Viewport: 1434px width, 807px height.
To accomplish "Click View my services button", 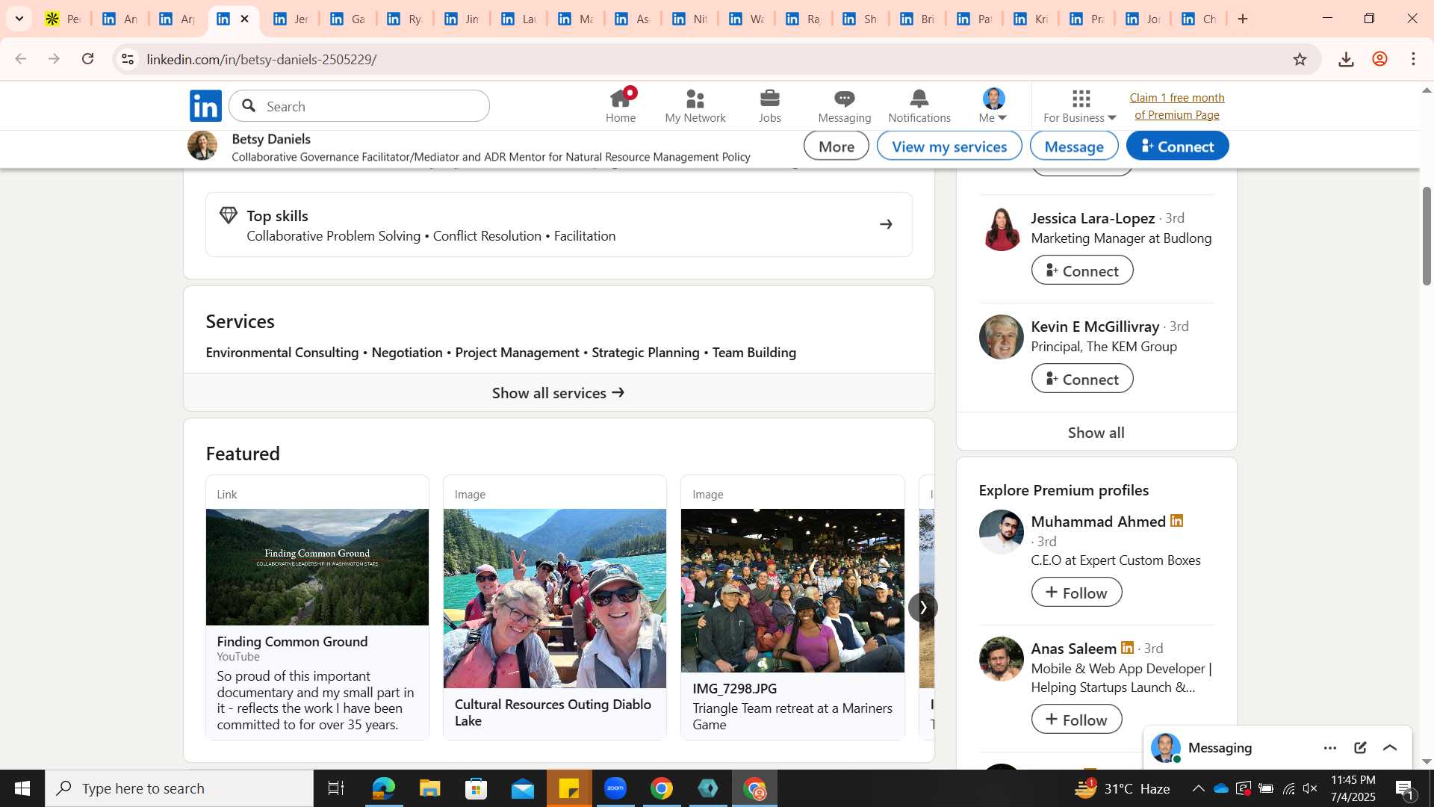I will click(949, 146).
